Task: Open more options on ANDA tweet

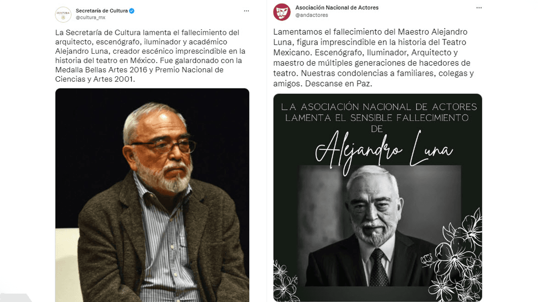Action: click(479, 8)
